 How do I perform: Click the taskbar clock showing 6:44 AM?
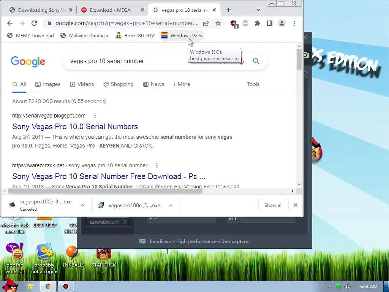368,287
